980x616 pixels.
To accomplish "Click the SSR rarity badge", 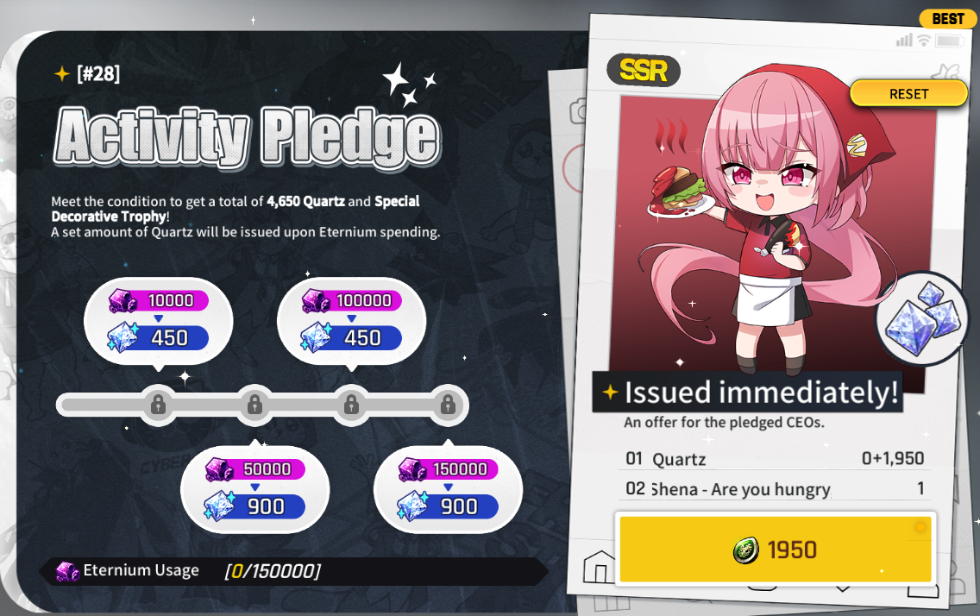I will pos(644,70).
